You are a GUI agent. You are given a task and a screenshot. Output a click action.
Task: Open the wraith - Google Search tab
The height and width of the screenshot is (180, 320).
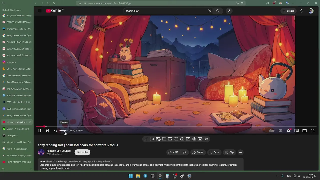17,149
